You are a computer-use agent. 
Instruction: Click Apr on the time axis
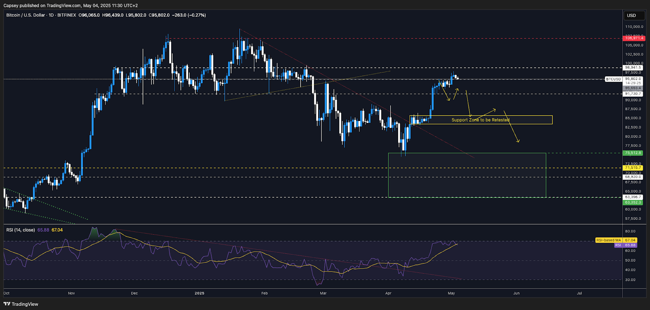coord(388,293)
